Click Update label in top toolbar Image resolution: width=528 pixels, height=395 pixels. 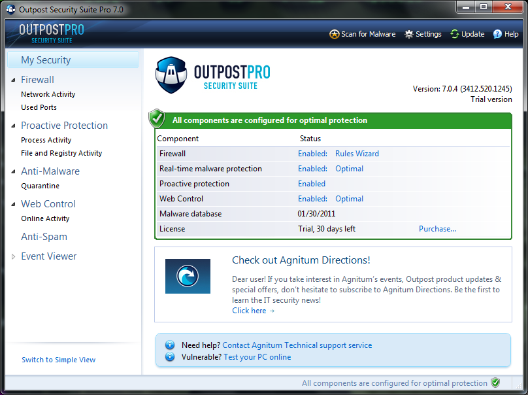point(472,34)
